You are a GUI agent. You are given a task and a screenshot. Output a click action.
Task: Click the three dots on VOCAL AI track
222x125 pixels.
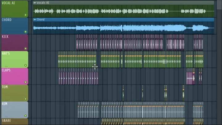point(6,15)
